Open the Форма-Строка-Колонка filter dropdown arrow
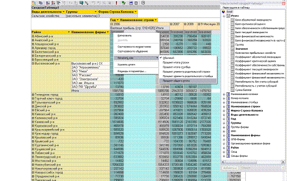The width and height of the screenshot is (287, 181). 136,12
